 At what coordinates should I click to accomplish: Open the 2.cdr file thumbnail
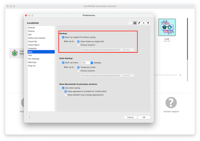click(167, 27)
